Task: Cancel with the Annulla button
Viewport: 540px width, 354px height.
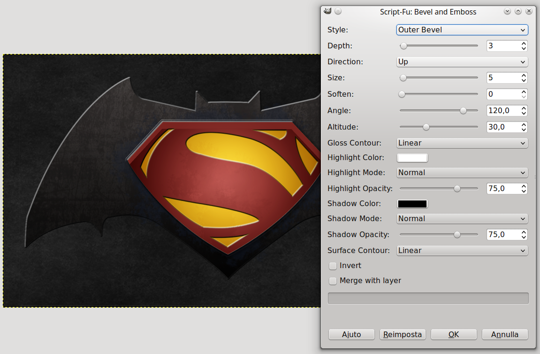Action: 504,334
